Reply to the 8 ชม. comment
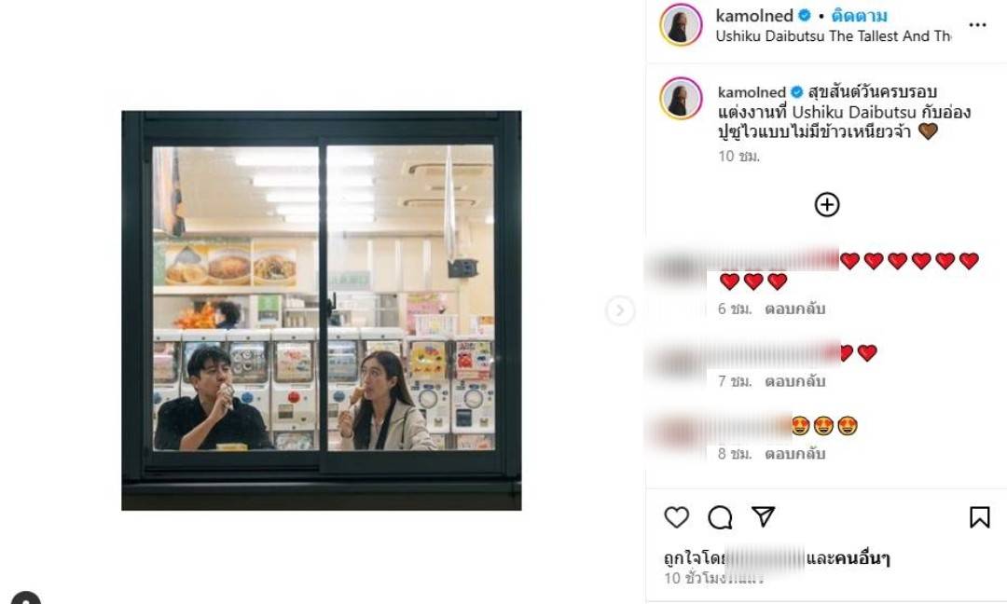1007x604 pixels. point(794,454)
